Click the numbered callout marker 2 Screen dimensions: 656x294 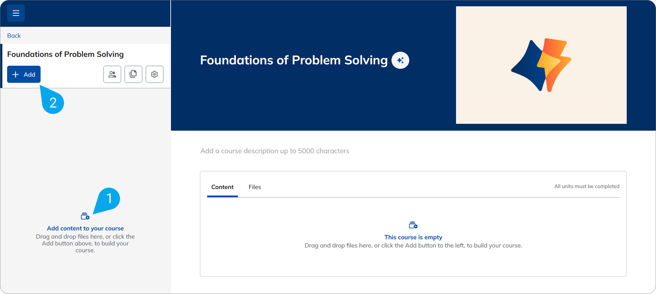tap(53, 103)
